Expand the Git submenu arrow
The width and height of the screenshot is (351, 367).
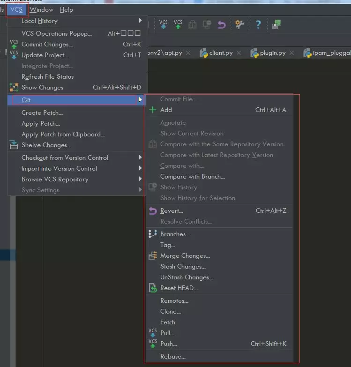coord(140,100)
